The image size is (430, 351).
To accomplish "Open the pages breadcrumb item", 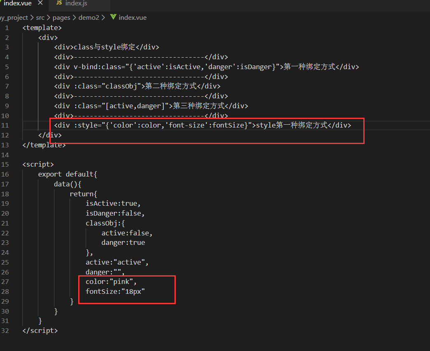I will point(61,17).
